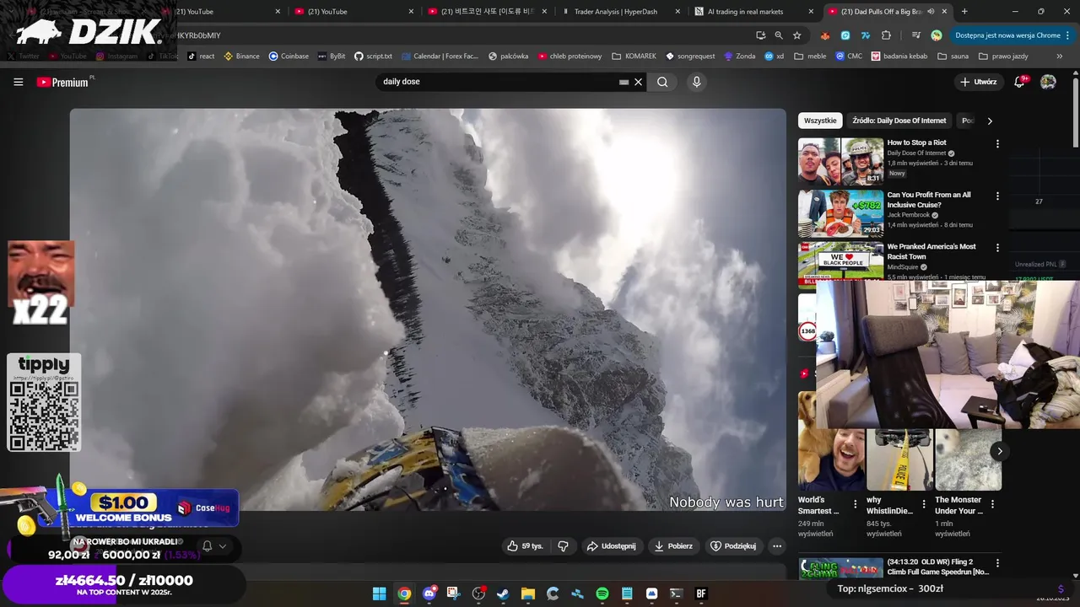Show more filter chips with the right arrow
This screenshot has height=607, width=1080.
pyautogui.click(x=990, y=121)
